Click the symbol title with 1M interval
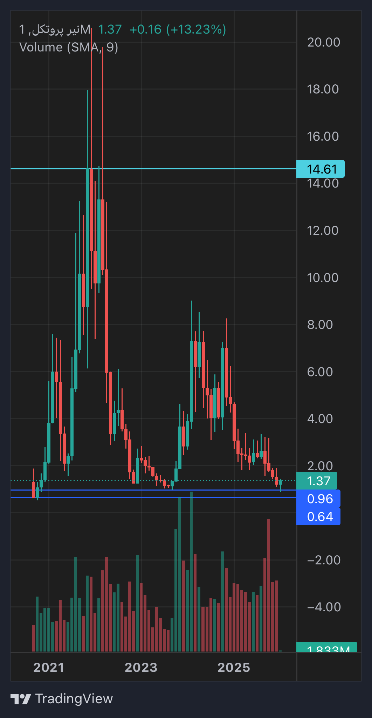 [x=55, y=29]
